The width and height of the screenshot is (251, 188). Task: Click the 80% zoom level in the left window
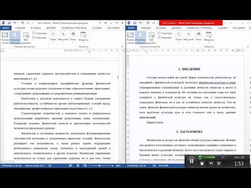[118, 166]
